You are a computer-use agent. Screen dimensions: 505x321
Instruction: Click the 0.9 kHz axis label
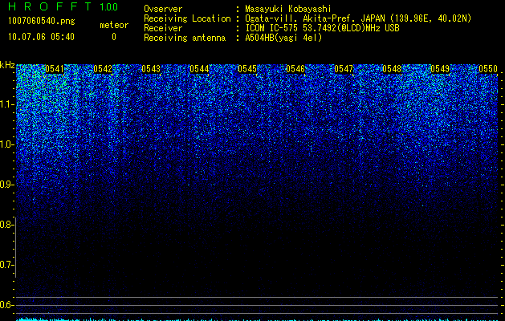point(7,185)
